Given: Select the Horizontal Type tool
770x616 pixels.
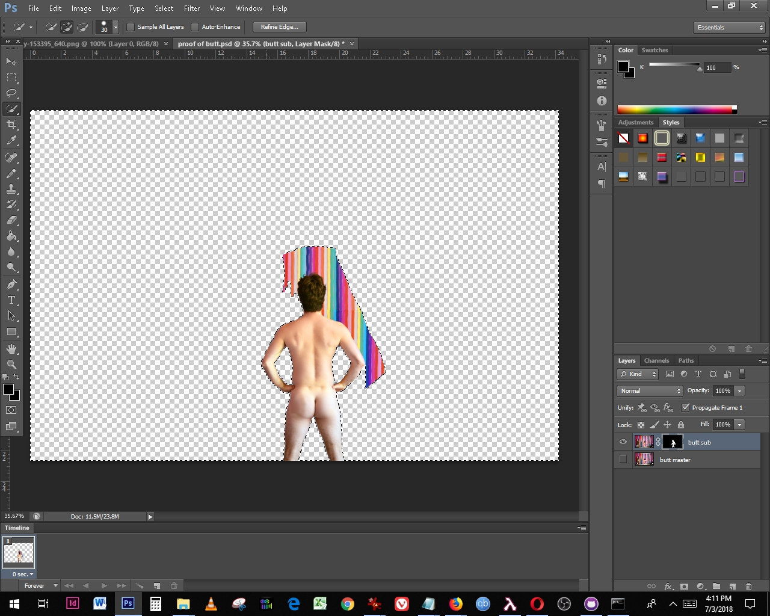Looking at the screenshot, I should coord(11,300).
